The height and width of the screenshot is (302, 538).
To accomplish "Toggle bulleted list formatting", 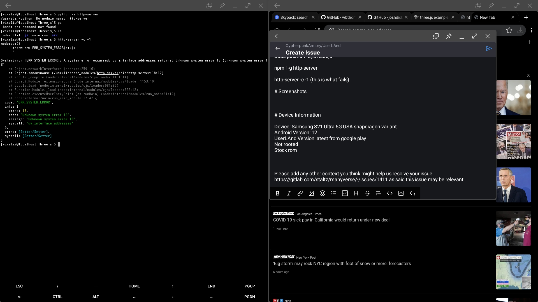I will pos(334,193).
